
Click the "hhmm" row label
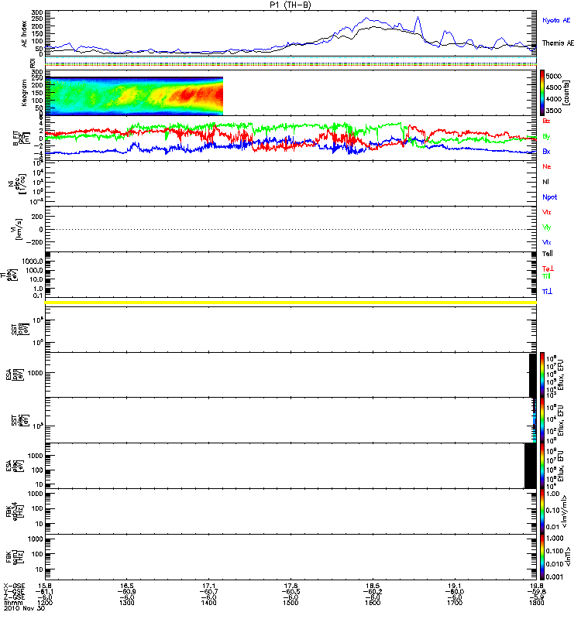tap(13, 603)
